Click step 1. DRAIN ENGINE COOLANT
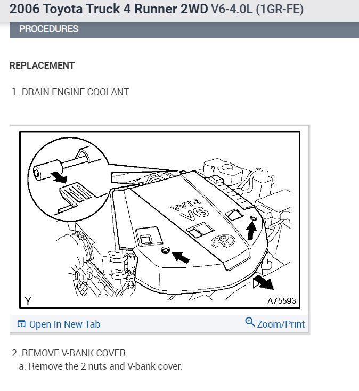 click(70, 92)
